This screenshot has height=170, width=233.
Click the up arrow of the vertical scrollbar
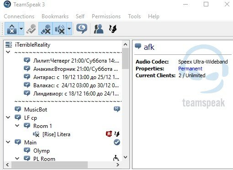(x=125, y=44)
